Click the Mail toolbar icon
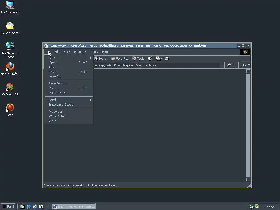This screenshot has width=280, height=210. [x=158, y=59]
